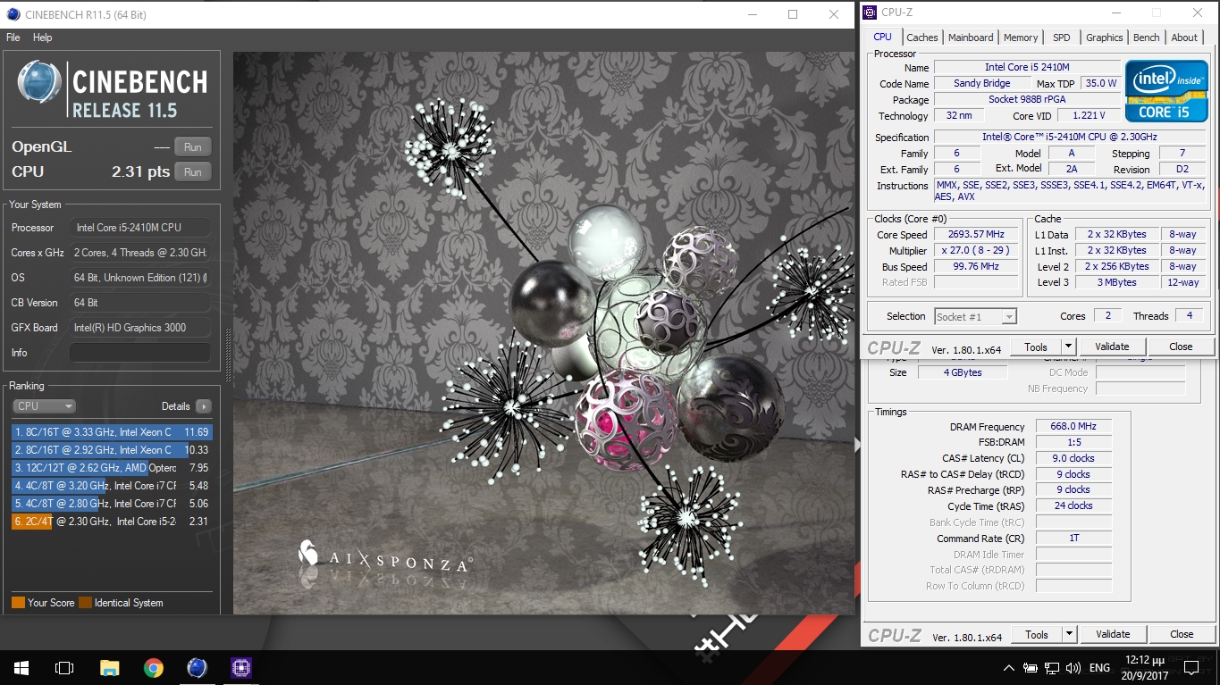Switch to Mainboard tab in CPU-Z
This screenshot has width=1220, height=685.
pyautogui.click(x=971, y=38)
